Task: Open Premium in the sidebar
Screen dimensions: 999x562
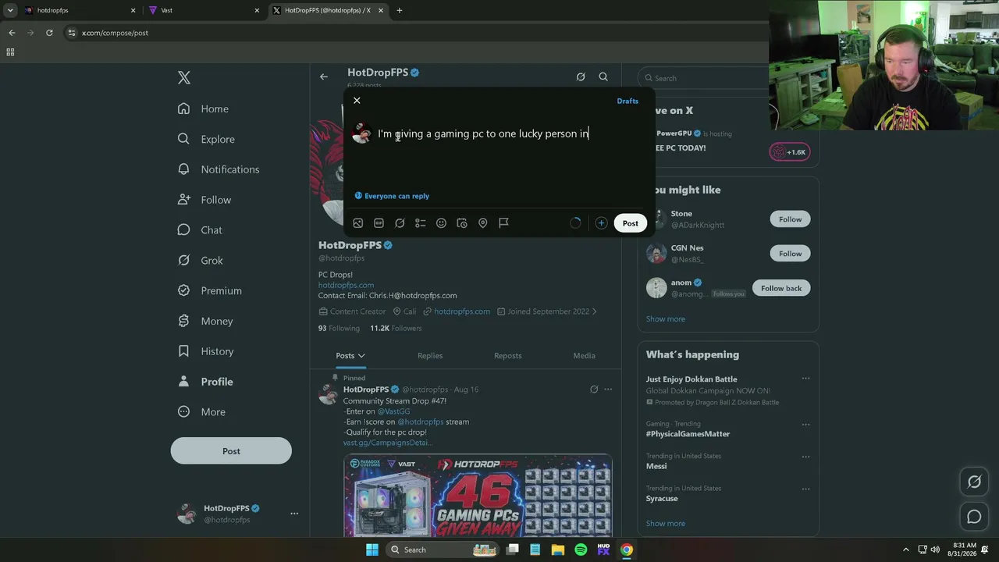Action: pos(210,290)
